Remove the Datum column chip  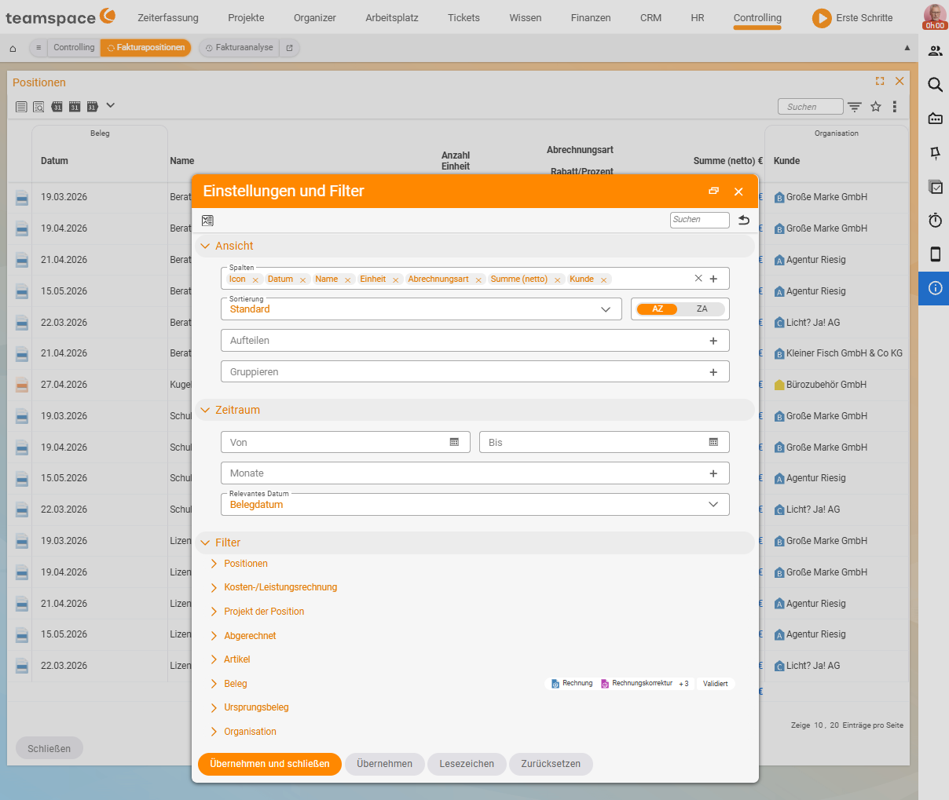coord(302,280)
